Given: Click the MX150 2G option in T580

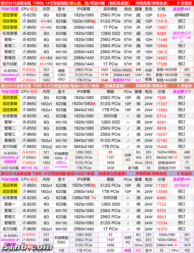Looking at the screenshot, I should click(30, 168).
